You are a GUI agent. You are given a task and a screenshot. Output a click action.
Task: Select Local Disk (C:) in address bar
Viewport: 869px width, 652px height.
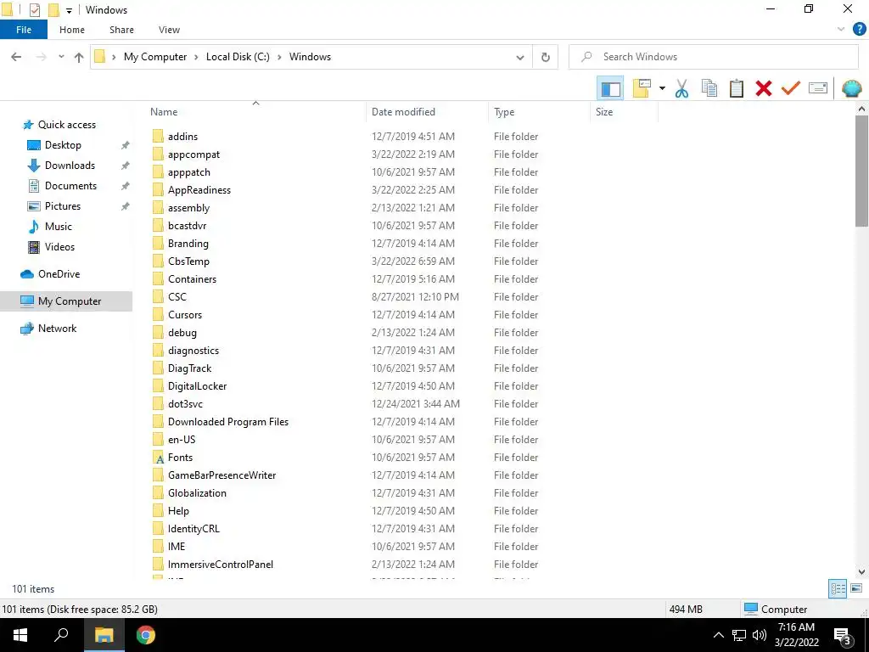click(238, 57)
